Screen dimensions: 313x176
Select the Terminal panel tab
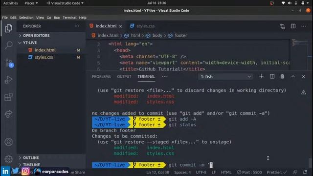coord(146,77)
